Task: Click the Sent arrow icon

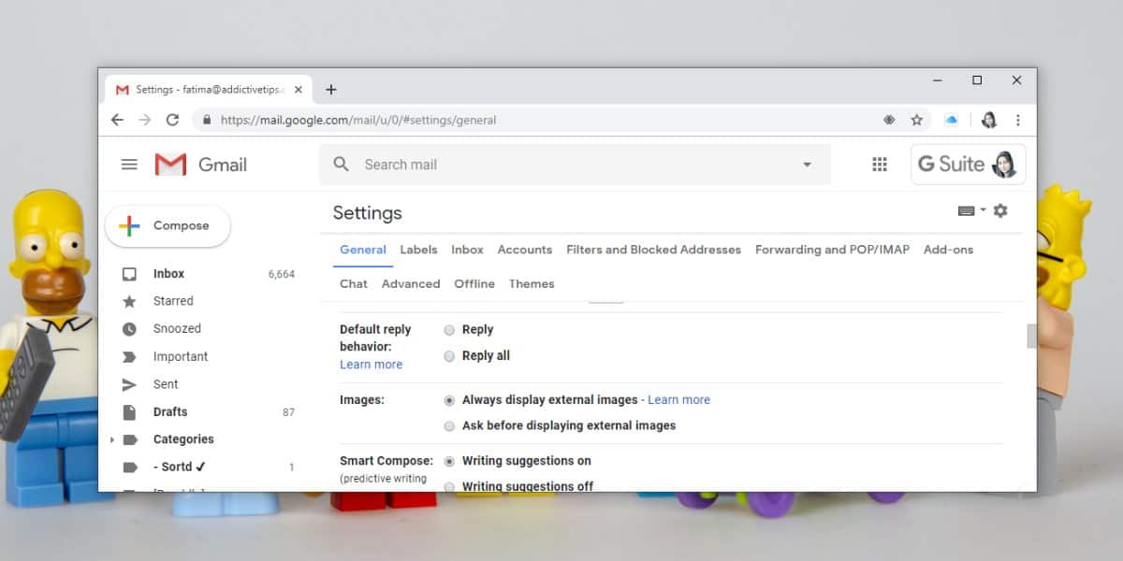Action: [x=130, y=384]
